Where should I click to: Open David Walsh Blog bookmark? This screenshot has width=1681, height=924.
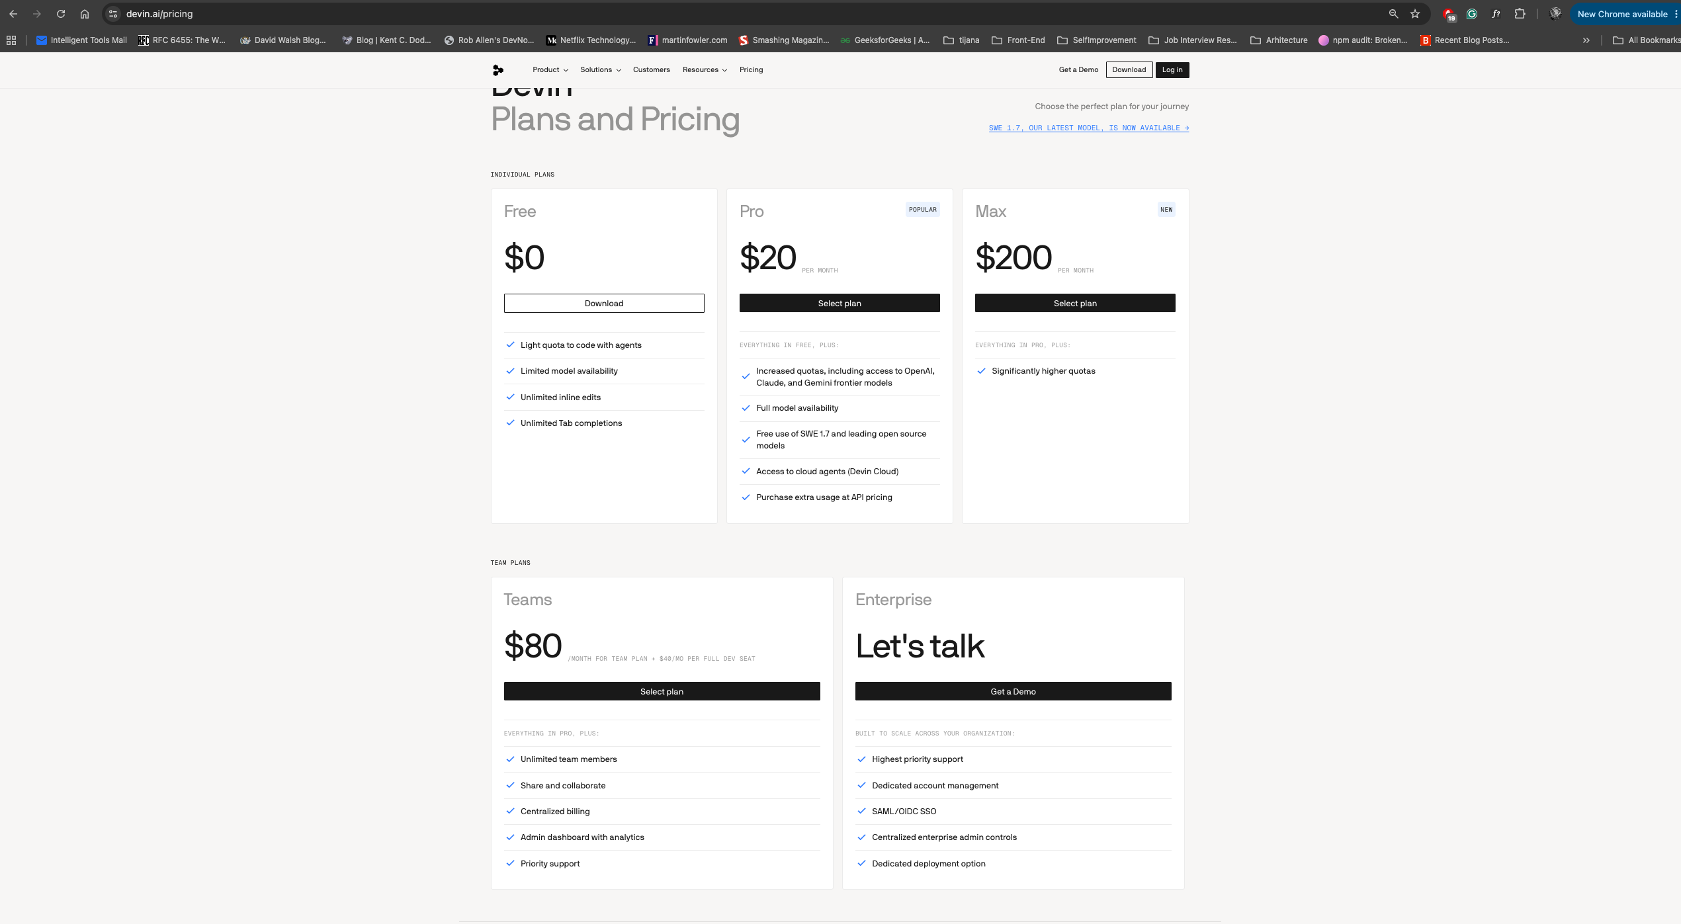pyautogui.click(x=283, y=40)
